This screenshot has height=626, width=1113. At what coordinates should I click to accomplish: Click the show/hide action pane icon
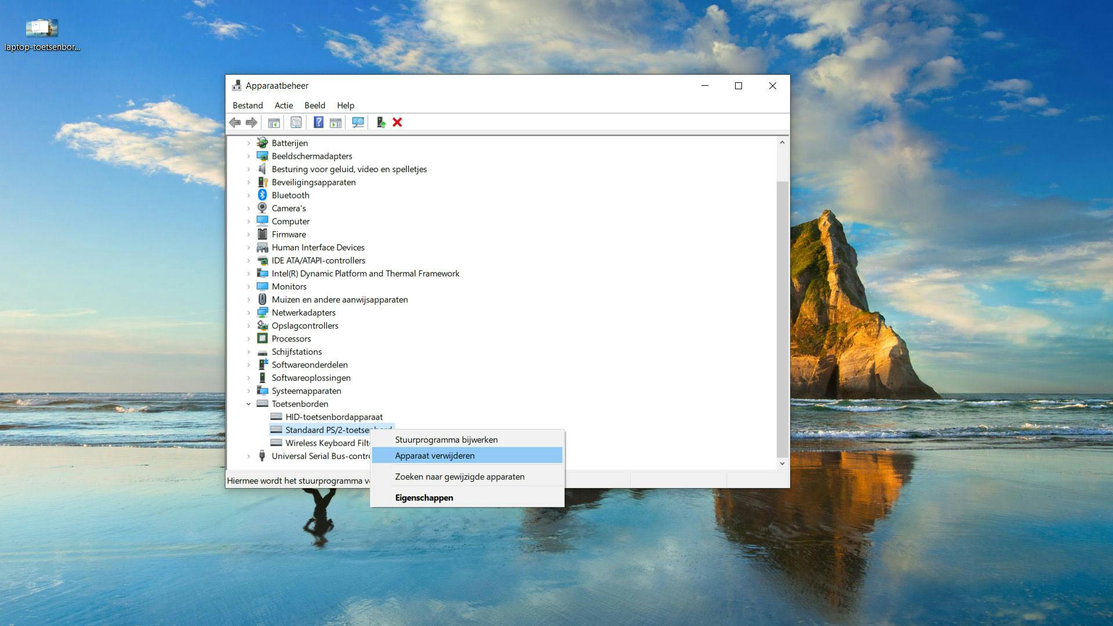tap(336, 122)
